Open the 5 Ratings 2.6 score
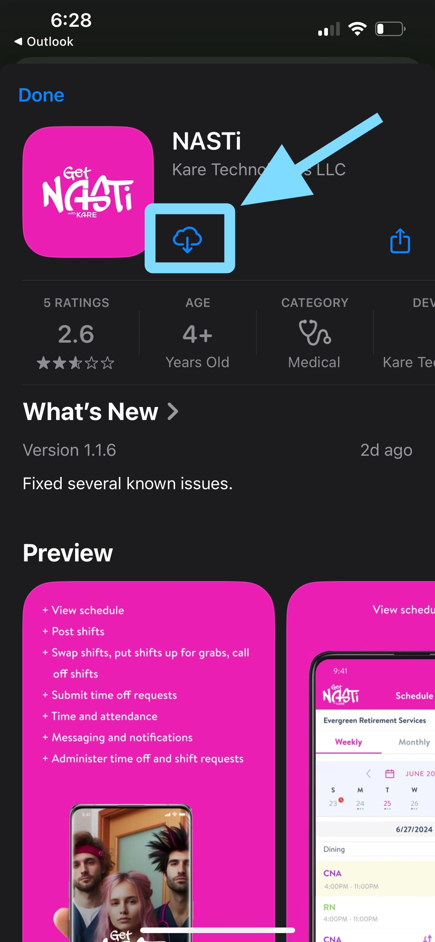This screenshot has width=435, height=942. coord(76,333)
